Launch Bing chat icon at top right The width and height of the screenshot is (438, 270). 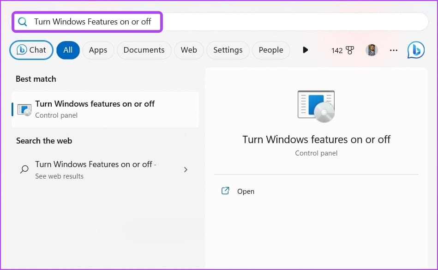tap(416, 50)
